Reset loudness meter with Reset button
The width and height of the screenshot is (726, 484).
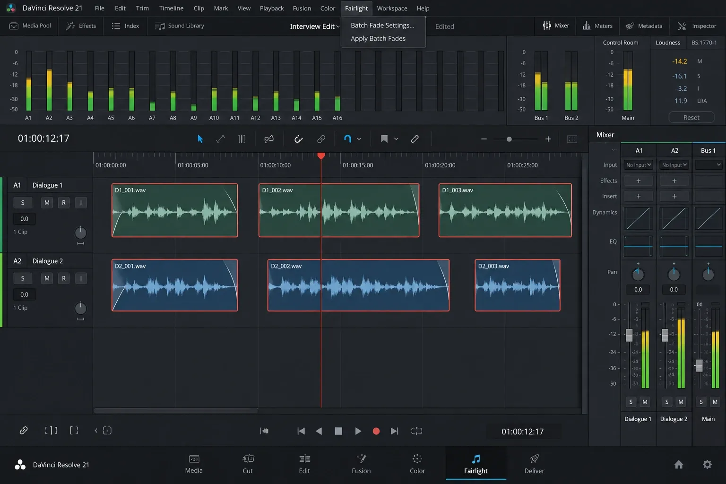pyautogui.click(x=691, y=117)
